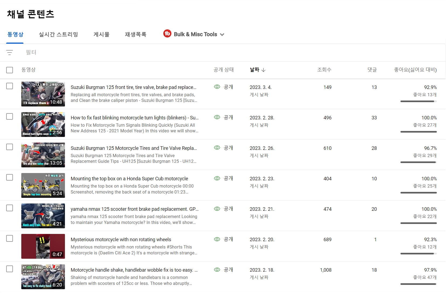Click eye icon for handlebar wobble video
This screenshot has width=446, height=304.
(x=217, y=270)
